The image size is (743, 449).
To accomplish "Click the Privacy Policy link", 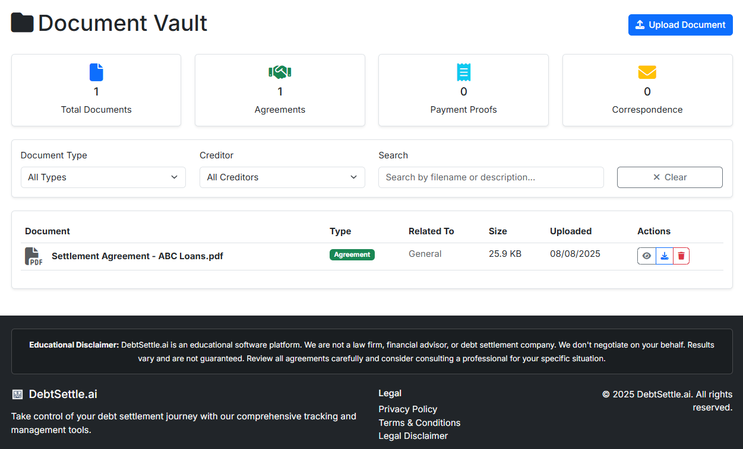I will pyautogui.click(x=407, y=409).
